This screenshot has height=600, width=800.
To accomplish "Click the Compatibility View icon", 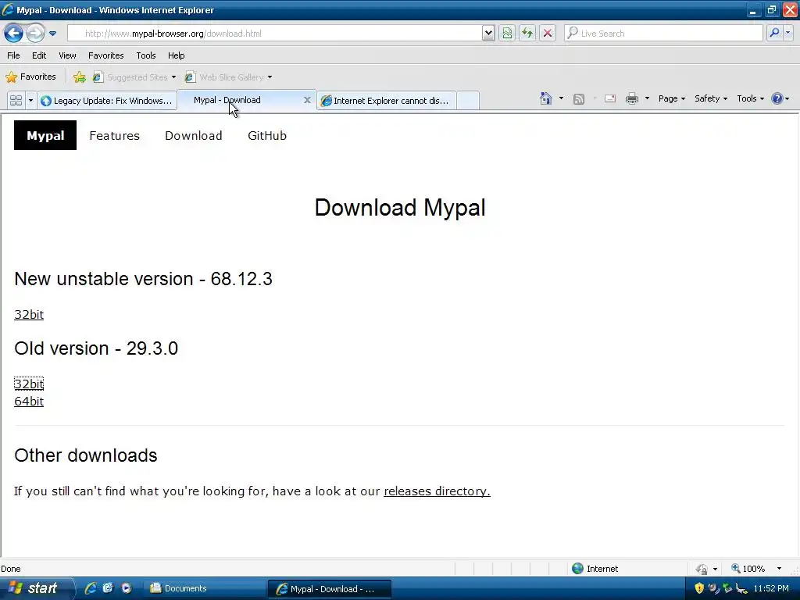I will [x=507, y=34].
